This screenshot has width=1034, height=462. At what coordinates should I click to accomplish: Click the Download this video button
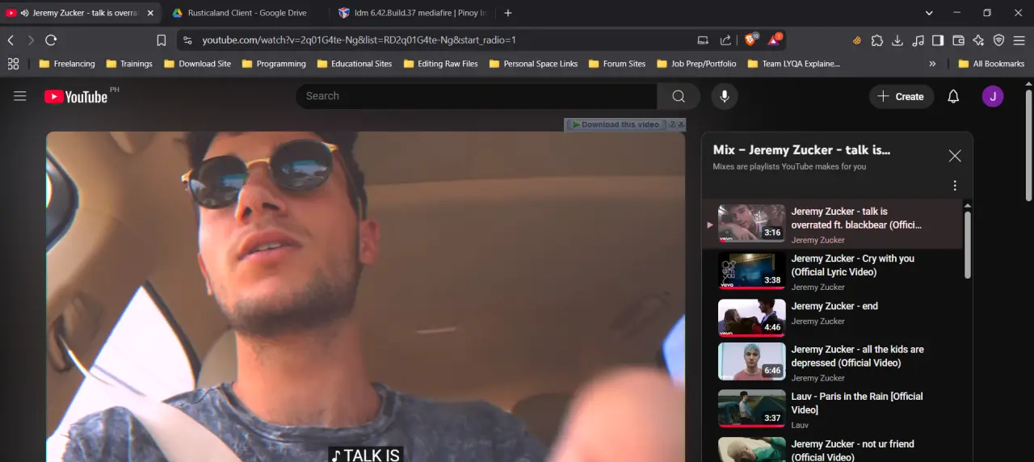coord(614,124)
